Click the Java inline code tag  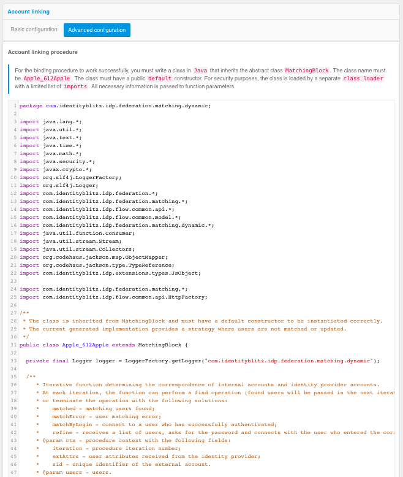[201, 71]
